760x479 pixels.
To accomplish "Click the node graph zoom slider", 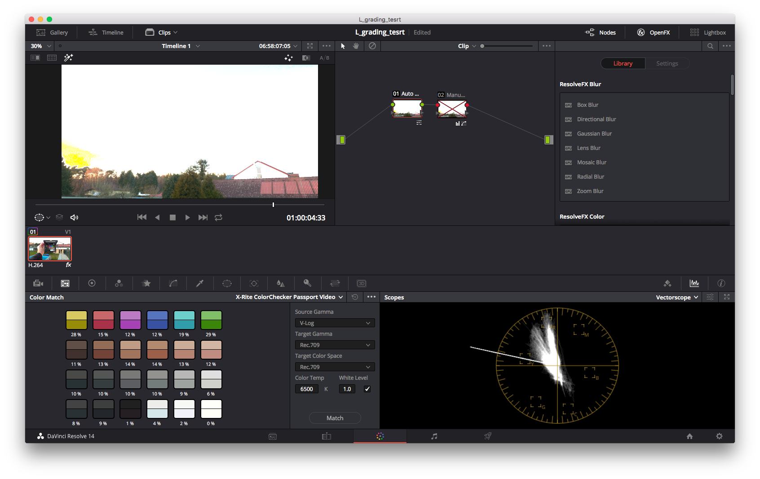I will (x=507, y=46).
